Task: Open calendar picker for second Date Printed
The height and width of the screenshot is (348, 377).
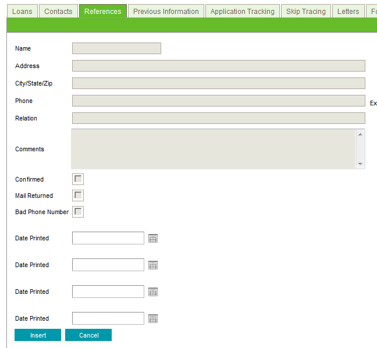Action: [153, 265]
